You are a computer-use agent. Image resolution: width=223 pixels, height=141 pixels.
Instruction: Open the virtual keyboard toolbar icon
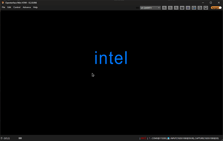[182, 8]
